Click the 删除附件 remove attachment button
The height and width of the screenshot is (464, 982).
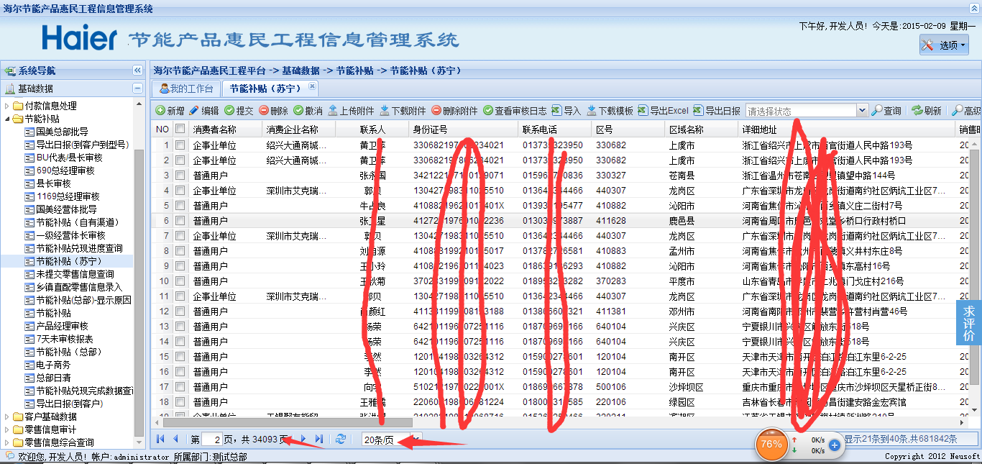(454, 111)
